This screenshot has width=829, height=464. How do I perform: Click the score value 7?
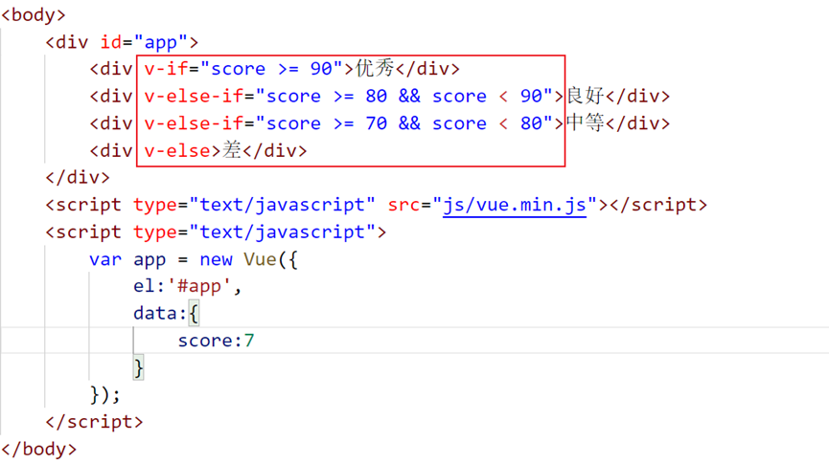click(x=249, y=341)
